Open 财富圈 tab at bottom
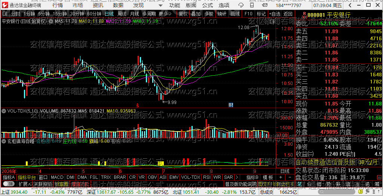Image resolution: width=383 pixels, height=196 pixels. coord(61,184)
